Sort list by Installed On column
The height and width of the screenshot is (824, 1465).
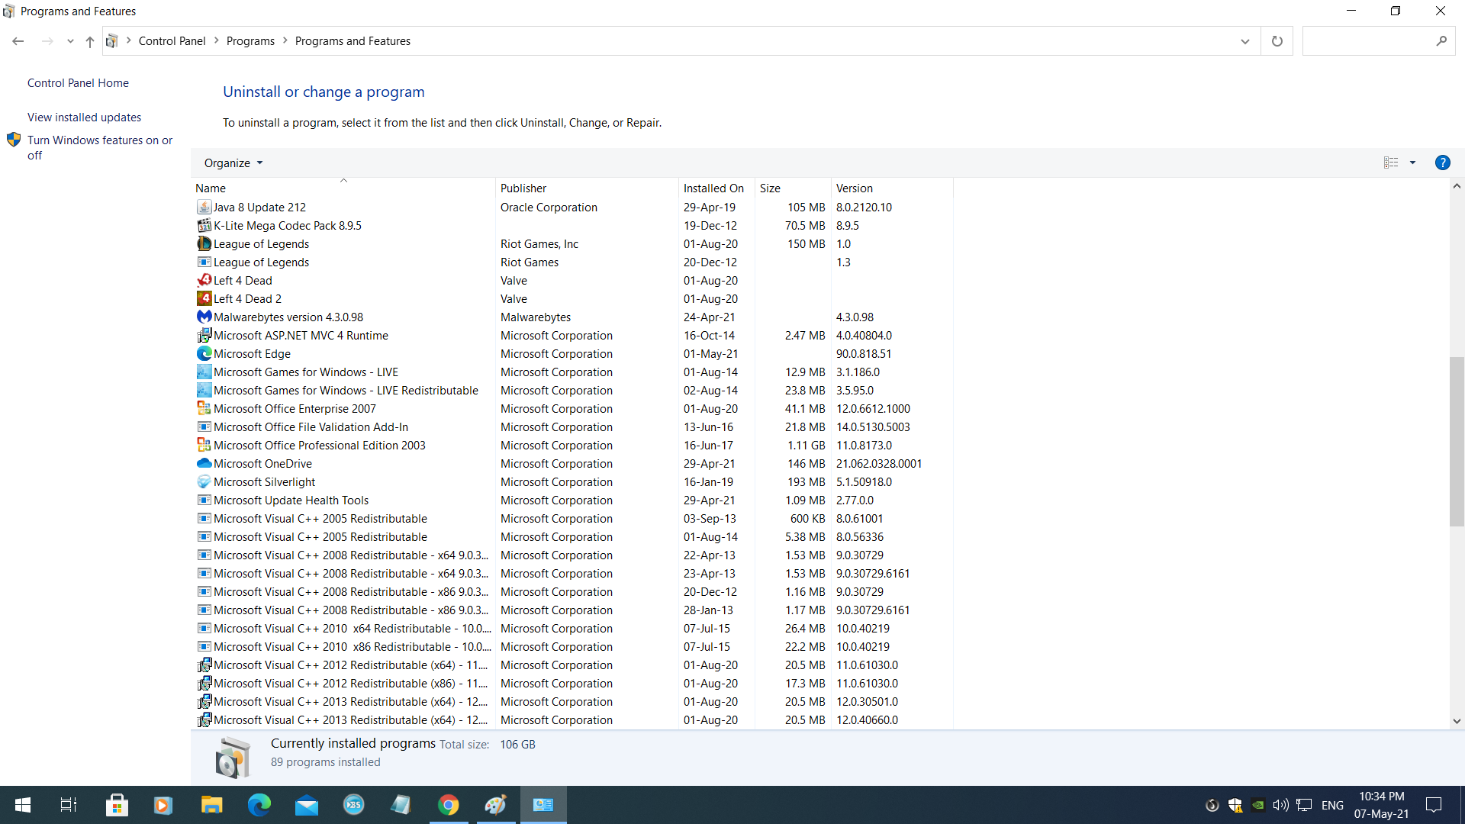pyautogui.click(x=713, y=188)
